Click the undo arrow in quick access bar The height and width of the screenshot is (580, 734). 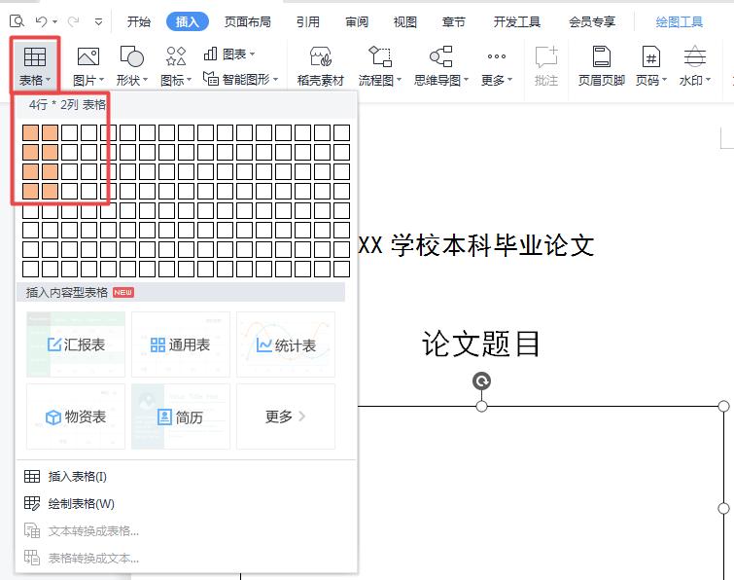point(41,21)
